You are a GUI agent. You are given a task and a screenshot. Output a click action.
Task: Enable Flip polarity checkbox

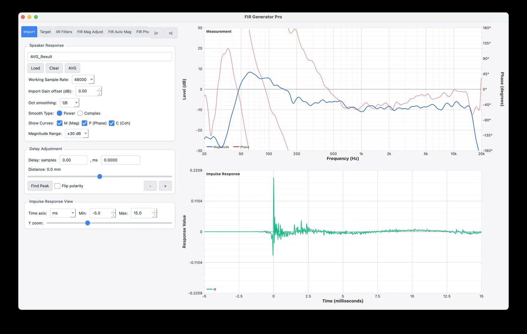(x=57, y=186)
